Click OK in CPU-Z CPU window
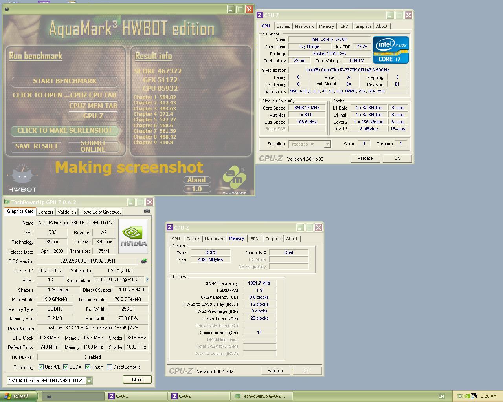The width and height of the screenshot is (503, 402). pos(397,158)
